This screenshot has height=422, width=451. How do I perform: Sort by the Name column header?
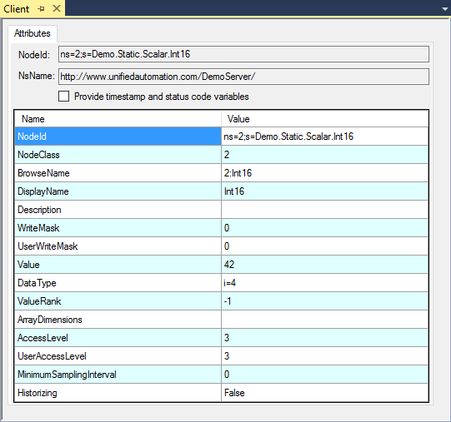pyautogui.click(x=118, y=119)
